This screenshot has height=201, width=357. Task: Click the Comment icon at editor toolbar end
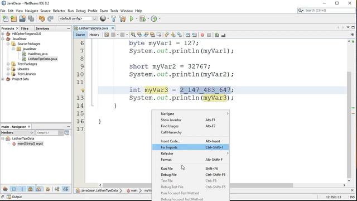click(217, 35)
